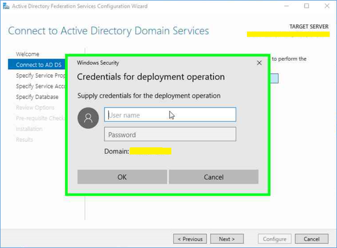This screenshot has height=248, width=337.
Task: Go to the Welcome step
Action: (27, 54)
